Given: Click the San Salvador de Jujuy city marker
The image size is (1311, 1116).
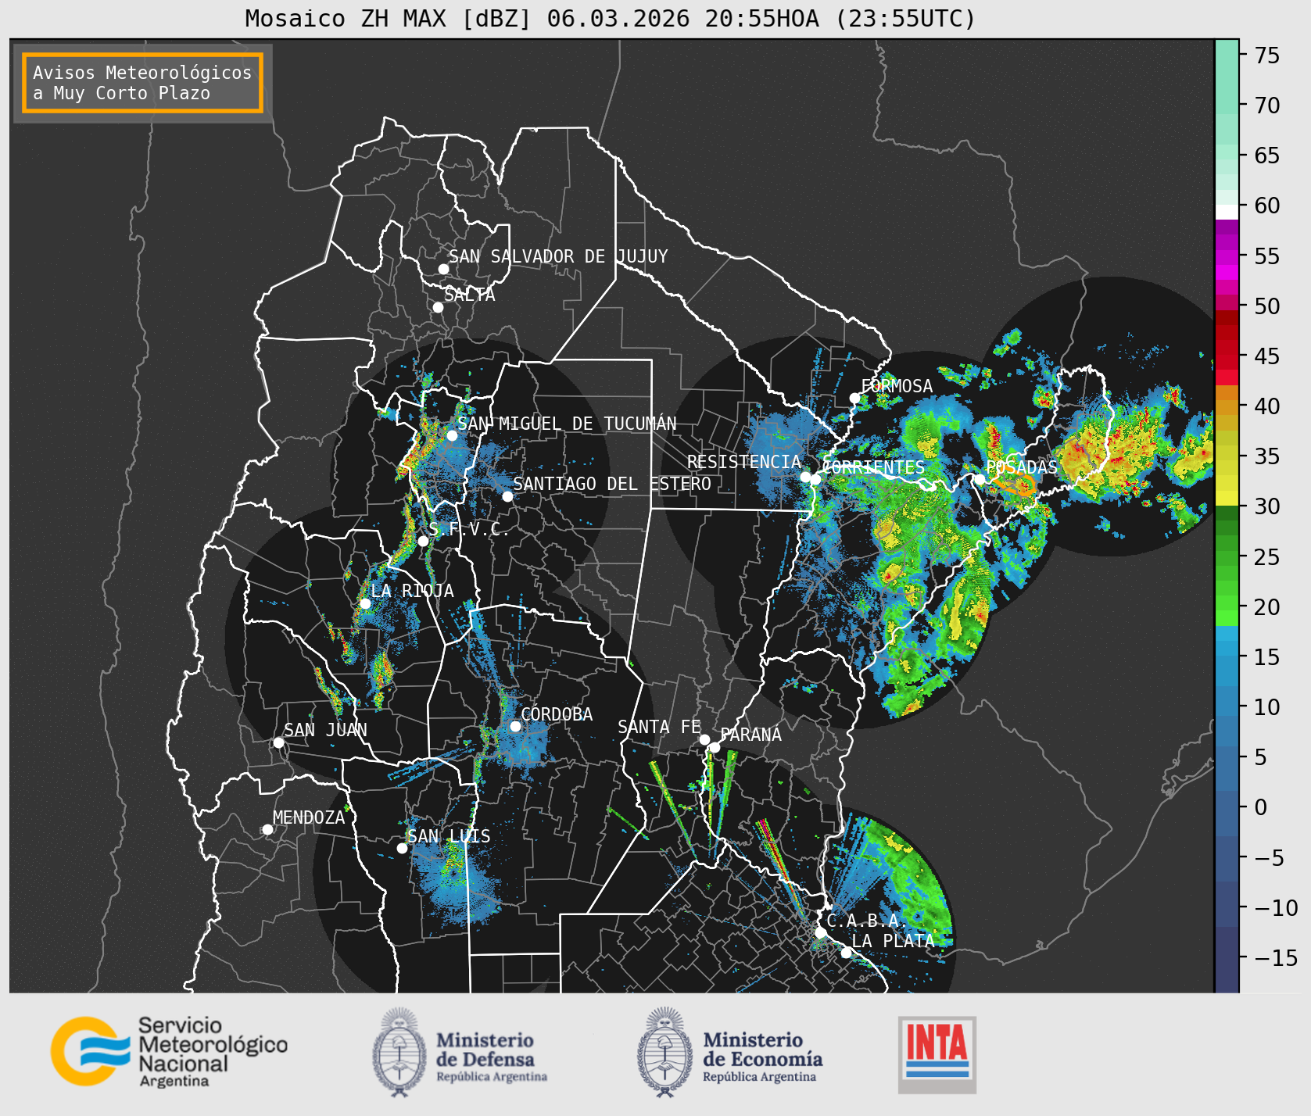Looking at the screenshot, I should [443, 269].
